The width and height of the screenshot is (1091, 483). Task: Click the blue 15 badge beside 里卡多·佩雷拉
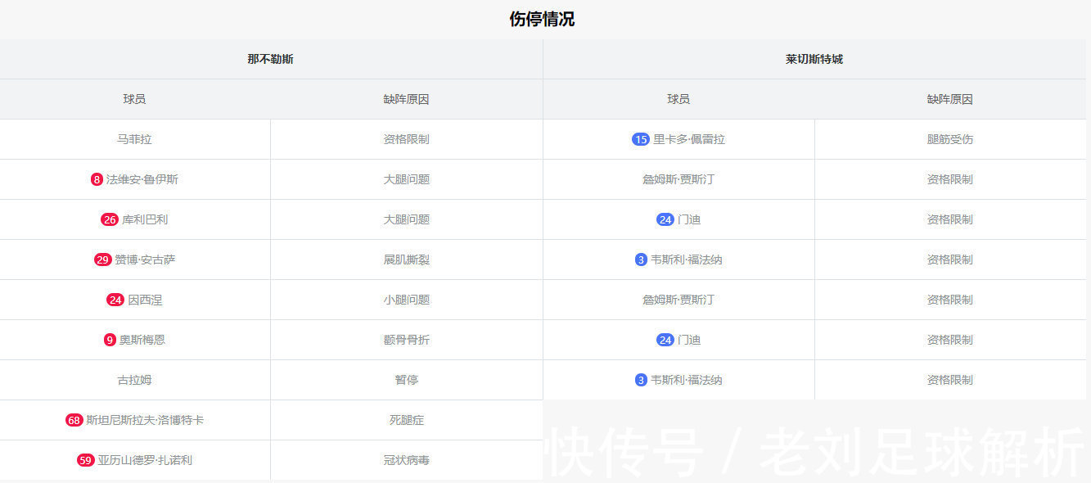tap(641, 139)
